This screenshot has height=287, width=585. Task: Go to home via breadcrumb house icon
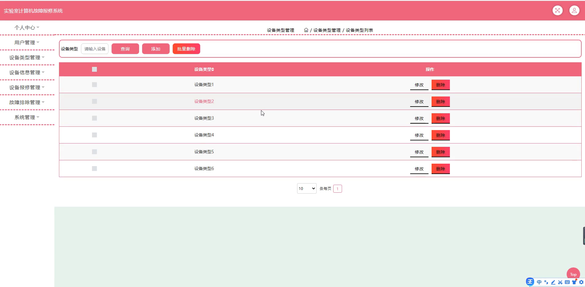tap(306, 30)
